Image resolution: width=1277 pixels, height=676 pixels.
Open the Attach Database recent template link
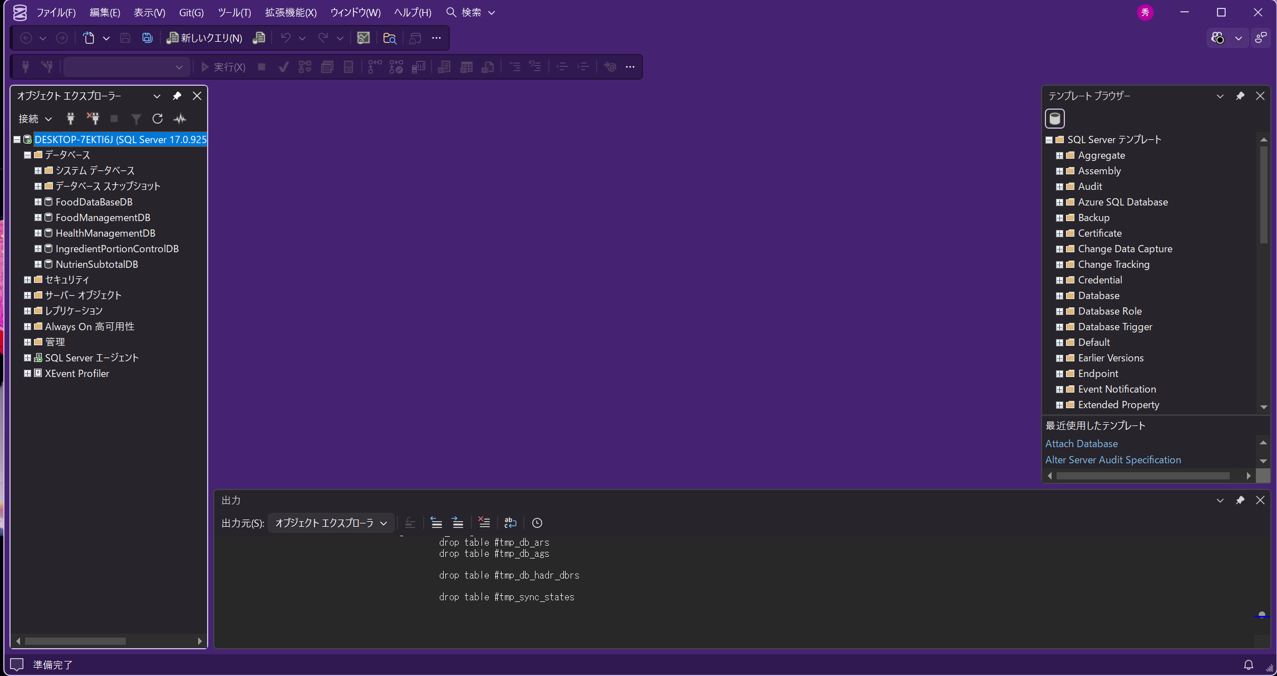[x=1081, y=444]
